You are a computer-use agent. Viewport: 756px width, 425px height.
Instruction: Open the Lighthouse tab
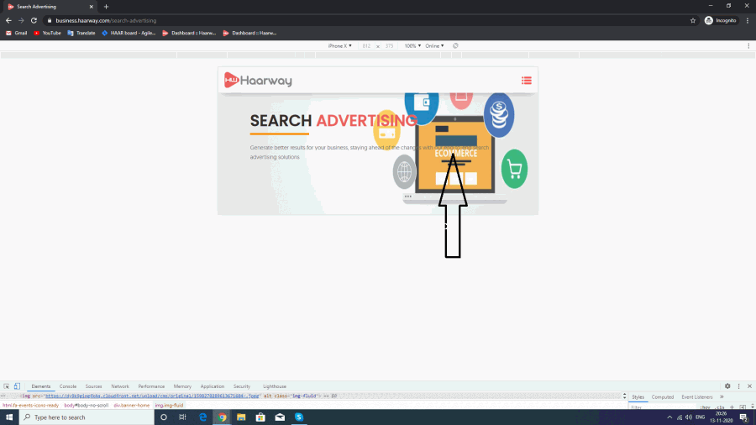pos(274,386)
